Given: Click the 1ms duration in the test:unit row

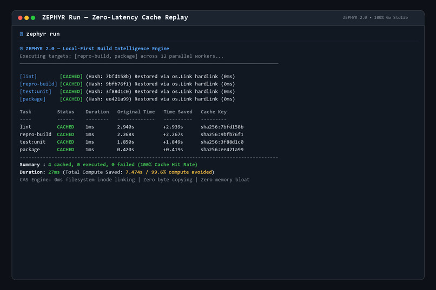Looking at the screenshot, I should tap(90, 142).
